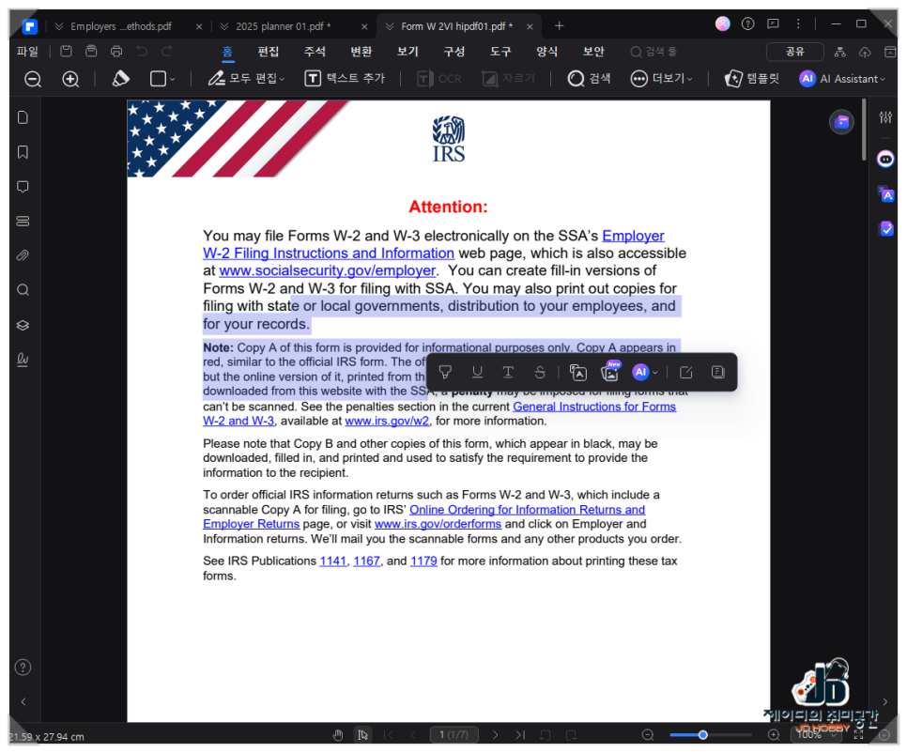Close the Form W 2VI hipdf01.pdf tab
The image size is (907, 753).
pyautogui.click(x=530, y=26)
